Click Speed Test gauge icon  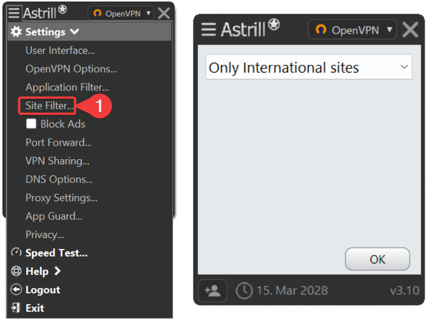click(16, 253)
